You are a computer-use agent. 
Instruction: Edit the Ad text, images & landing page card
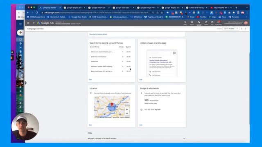(x=141, y=80)
